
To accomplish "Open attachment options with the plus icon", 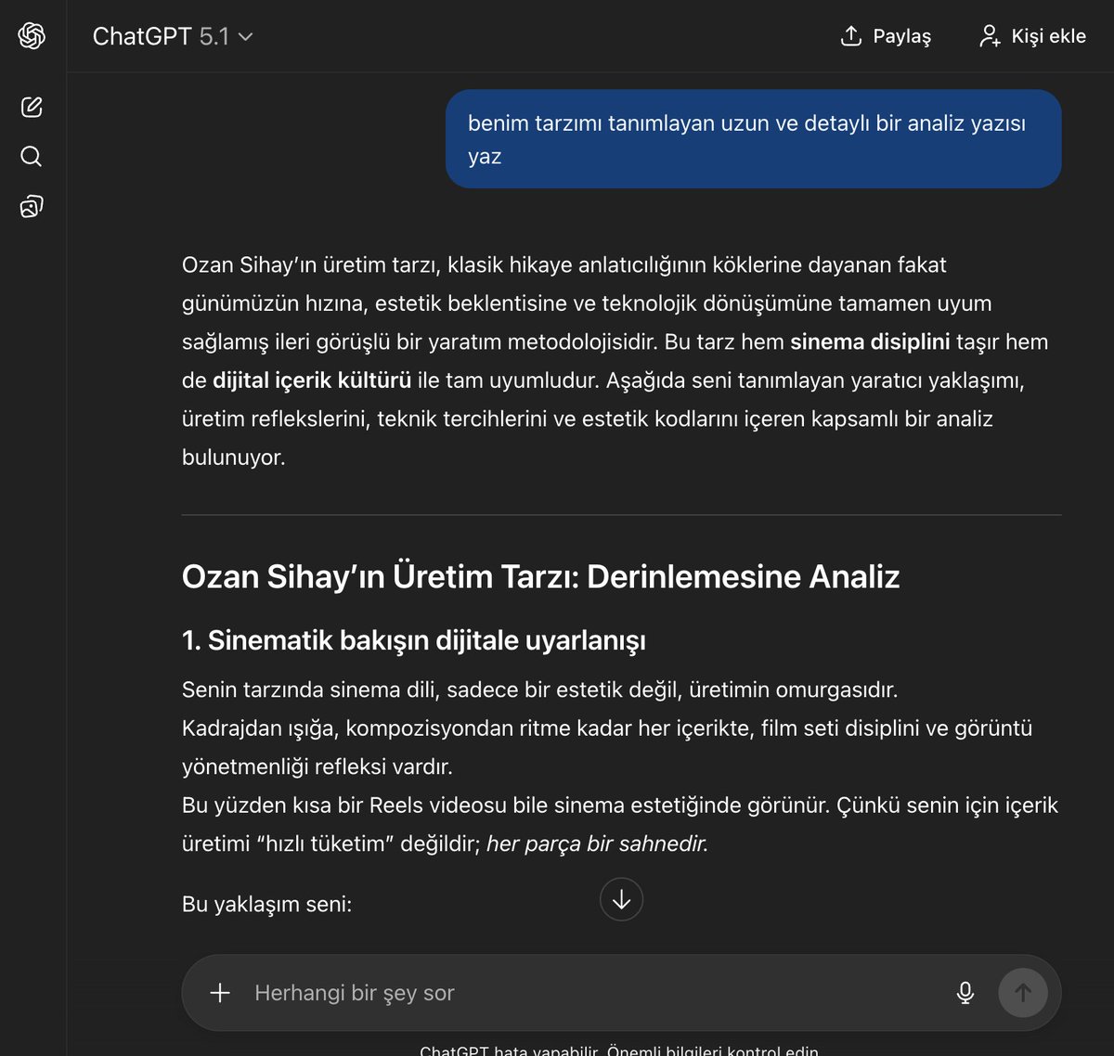I will [x=219, y=993].
